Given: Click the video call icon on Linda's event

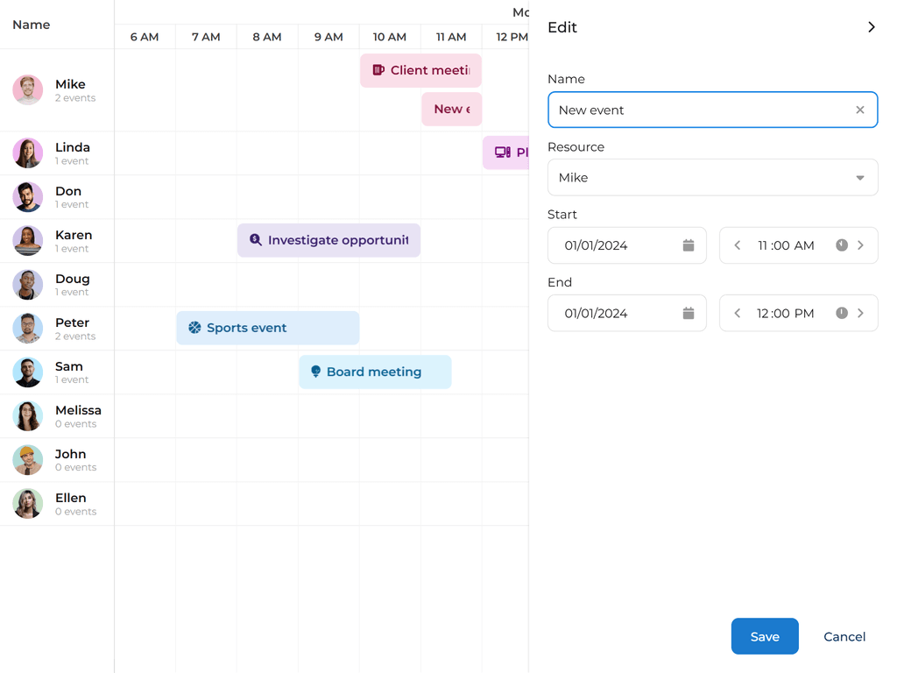Looking at the screenshot, I should 504,152.
